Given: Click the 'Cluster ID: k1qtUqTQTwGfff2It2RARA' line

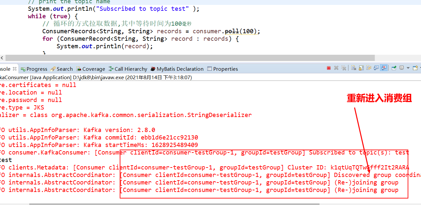Looking at the screenshot, I should coord(205,168).
